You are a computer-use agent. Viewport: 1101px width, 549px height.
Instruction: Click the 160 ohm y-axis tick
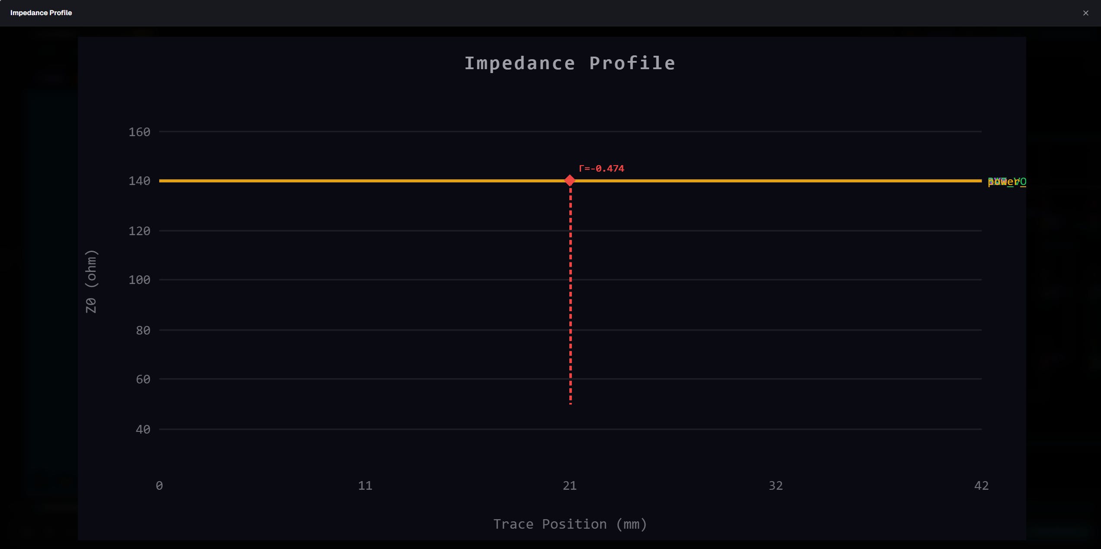[x=139, y=132]
